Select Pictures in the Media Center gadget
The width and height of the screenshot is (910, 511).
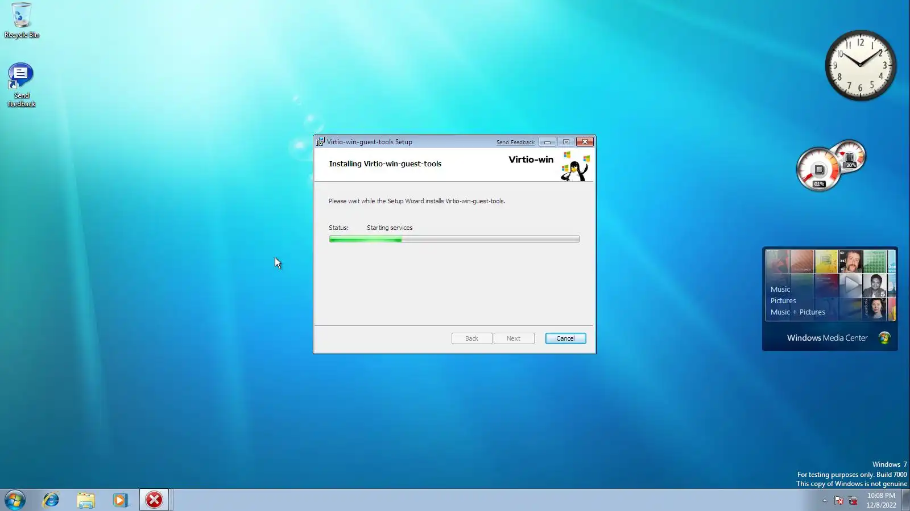tap(783, 301)
